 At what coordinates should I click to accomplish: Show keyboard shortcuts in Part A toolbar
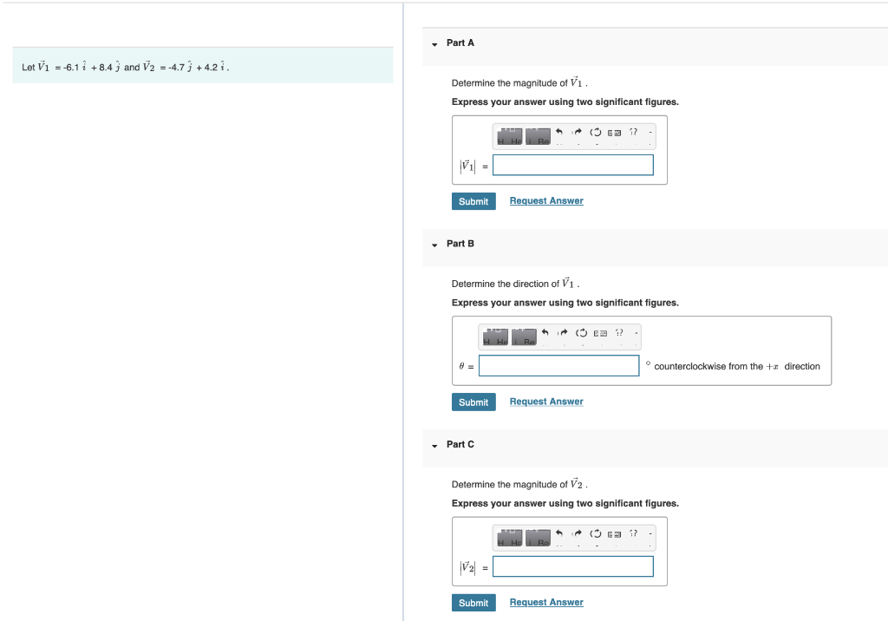click(614, 133)
